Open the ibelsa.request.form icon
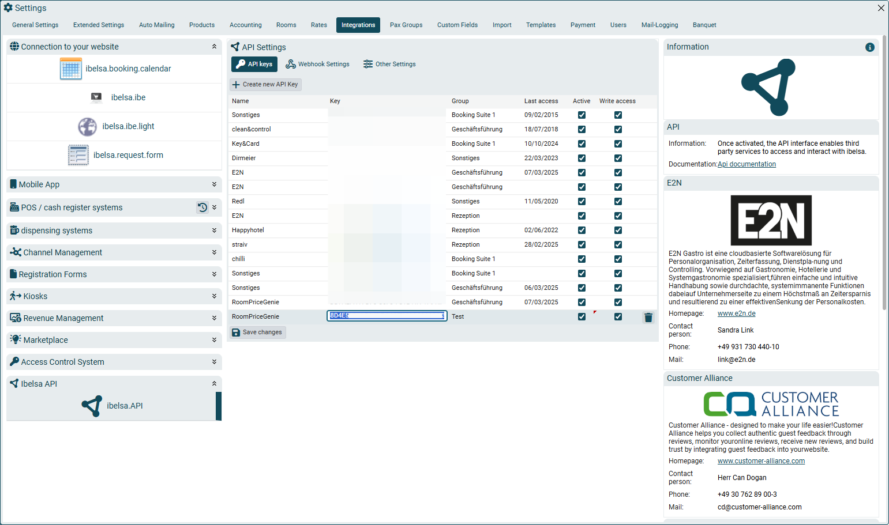This screenshot has height=525, width=889. (78, 155)
